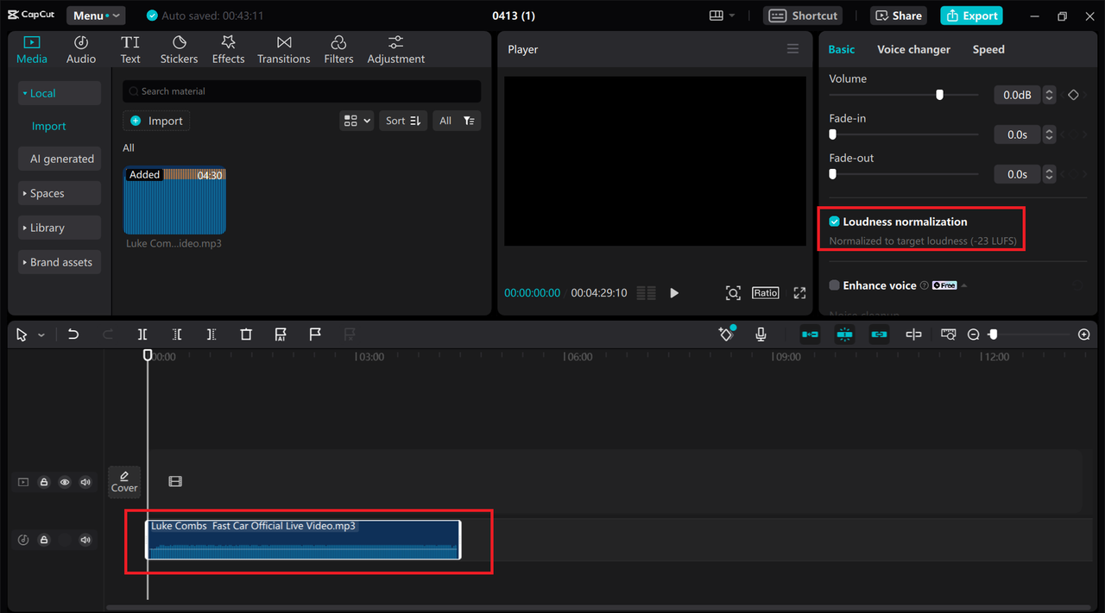Open the Text panel
This screenshot has width=1105, height=613.
pos(130,50)
